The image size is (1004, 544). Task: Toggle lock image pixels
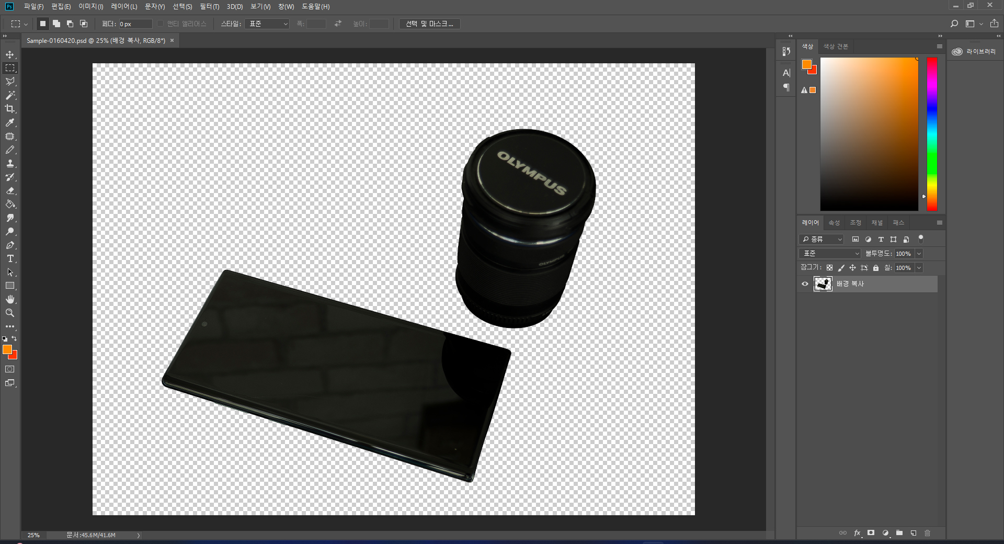841,268
